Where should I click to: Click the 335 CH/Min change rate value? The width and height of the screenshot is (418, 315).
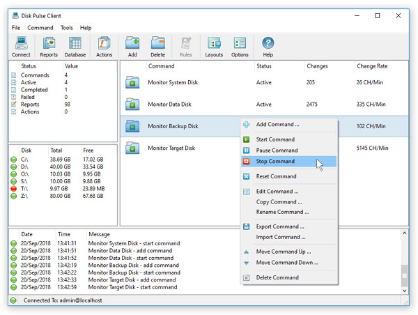[371, 105]
